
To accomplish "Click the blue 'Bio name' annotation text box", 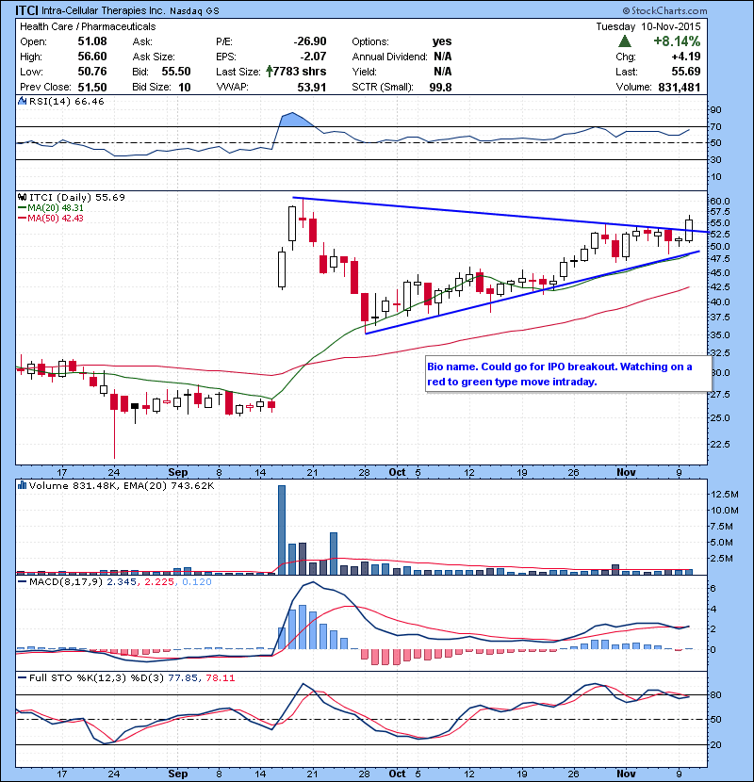I will (x=568, y=374).
